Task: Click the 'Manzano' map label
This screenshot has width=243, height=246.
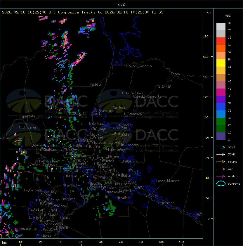Action: 25,228
